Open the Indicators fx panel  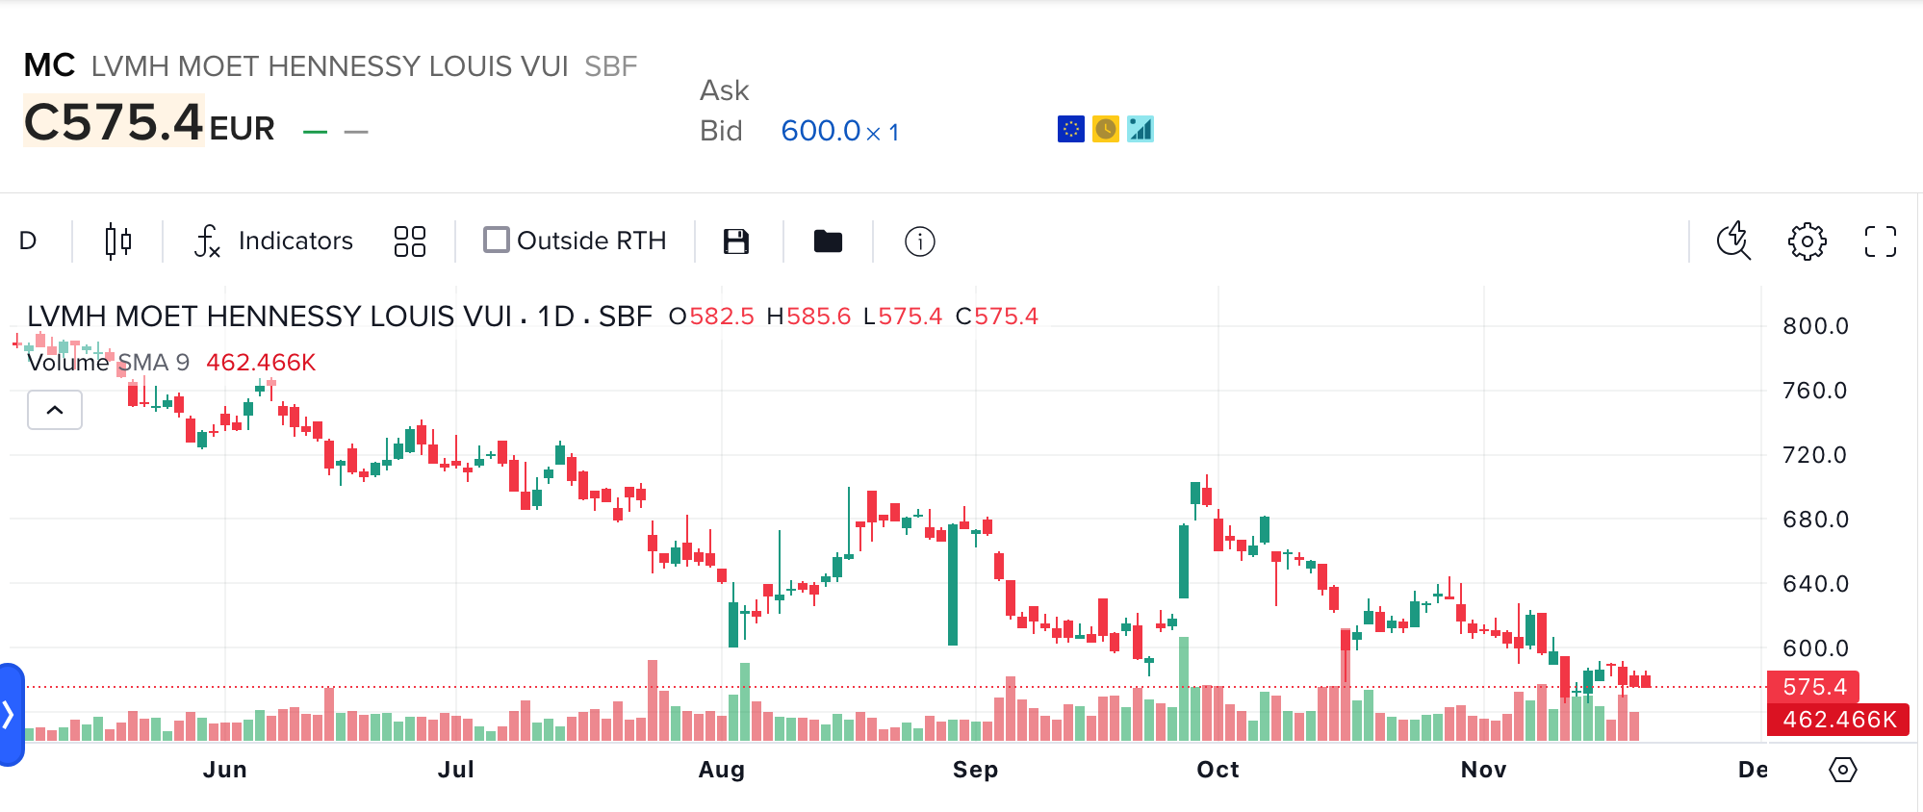coord(272,241)
